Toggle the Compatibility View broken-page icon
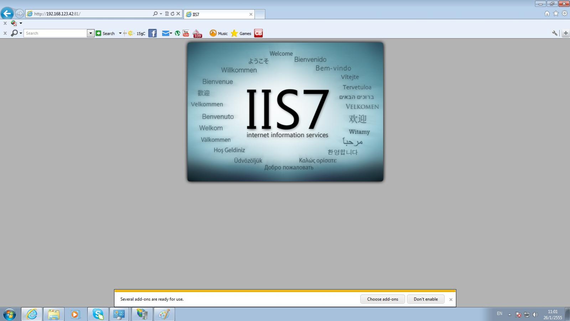 (x=167, y=14)
